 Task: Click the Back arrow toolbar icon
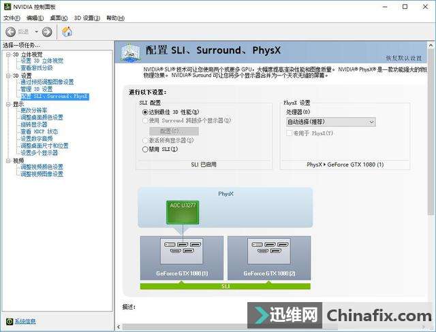[x=11, y=32]
